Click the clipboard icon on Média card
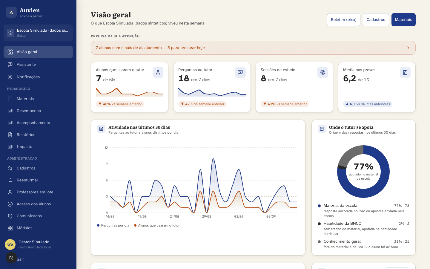 [405, 72]
